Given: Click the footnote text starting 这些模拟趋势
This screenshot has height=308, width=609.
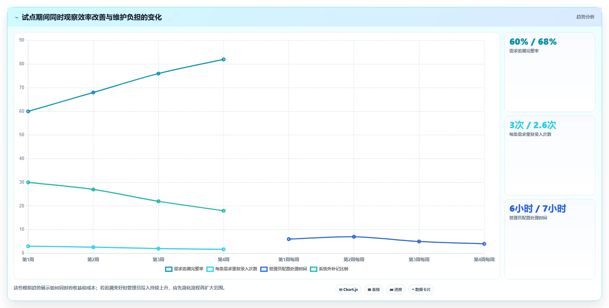Looking at the screenshot, I should pyautogui.click(x=120, y=288).
